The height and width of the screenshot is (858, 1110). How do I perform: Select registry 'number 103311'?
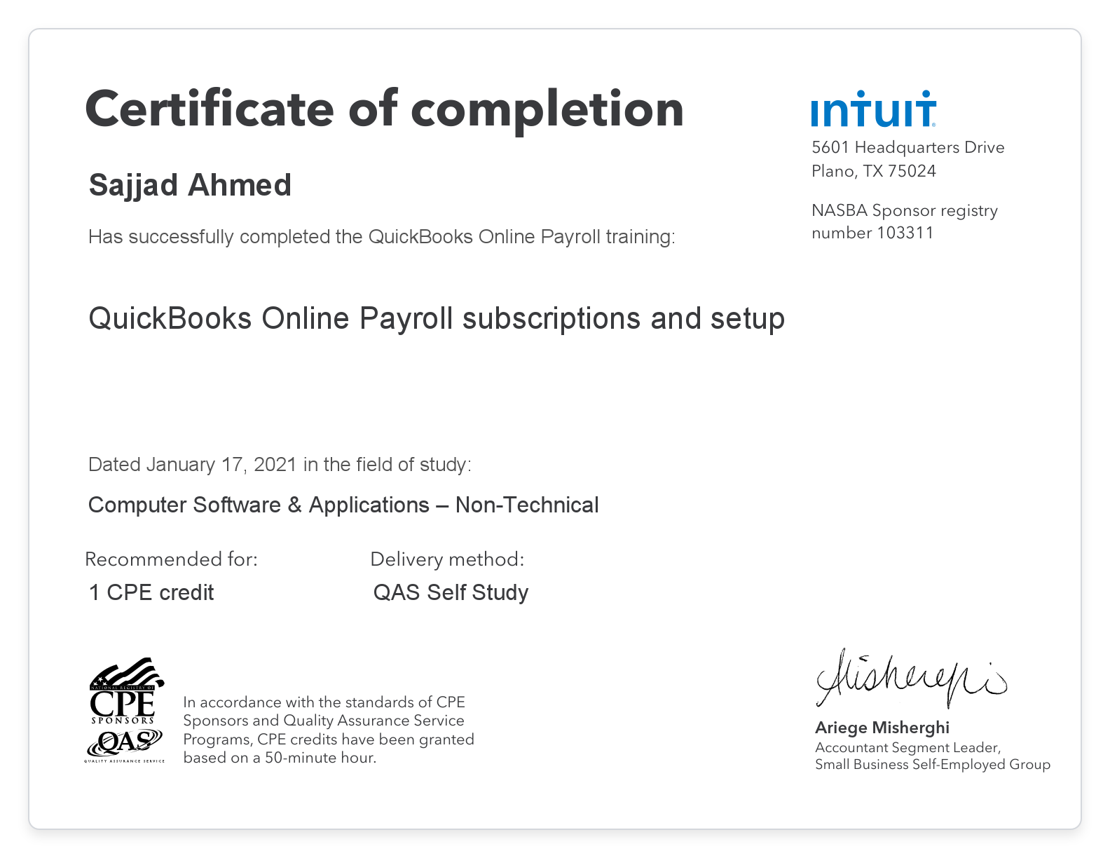coord(872,233)
